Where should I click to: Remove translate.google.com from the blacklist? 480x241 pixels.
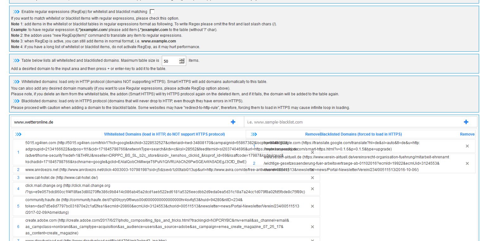coord(467,146)
